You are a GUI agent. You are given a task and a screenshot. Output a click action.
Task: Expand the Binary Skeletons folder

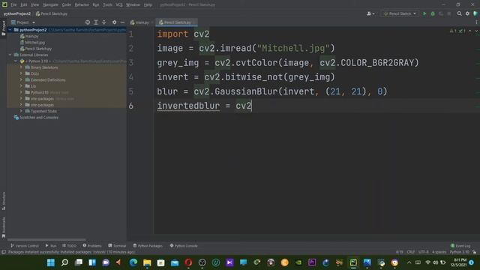[x=21, y=67]
